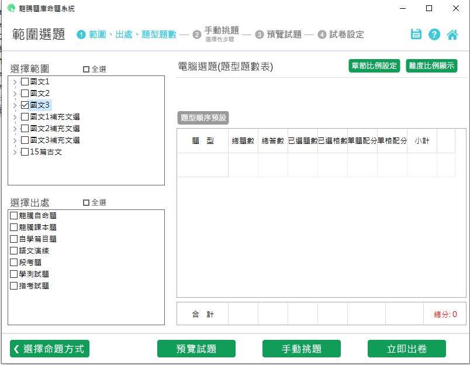This screenshot has height=365, width=470.
Task: Open help via question mark icon
Action: [x=434, y=35]
